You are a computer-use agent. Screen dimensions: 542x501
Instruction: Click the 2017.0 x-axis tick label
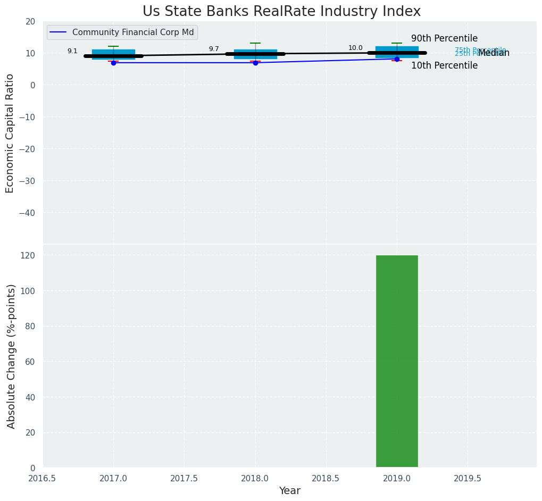click(113, 479)
